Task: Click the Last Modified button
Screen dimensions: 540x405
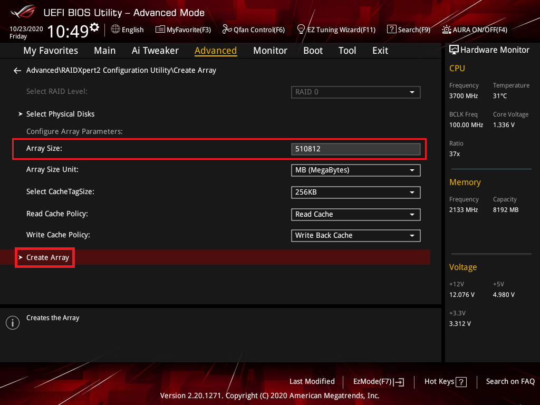Action: [312, 381]
